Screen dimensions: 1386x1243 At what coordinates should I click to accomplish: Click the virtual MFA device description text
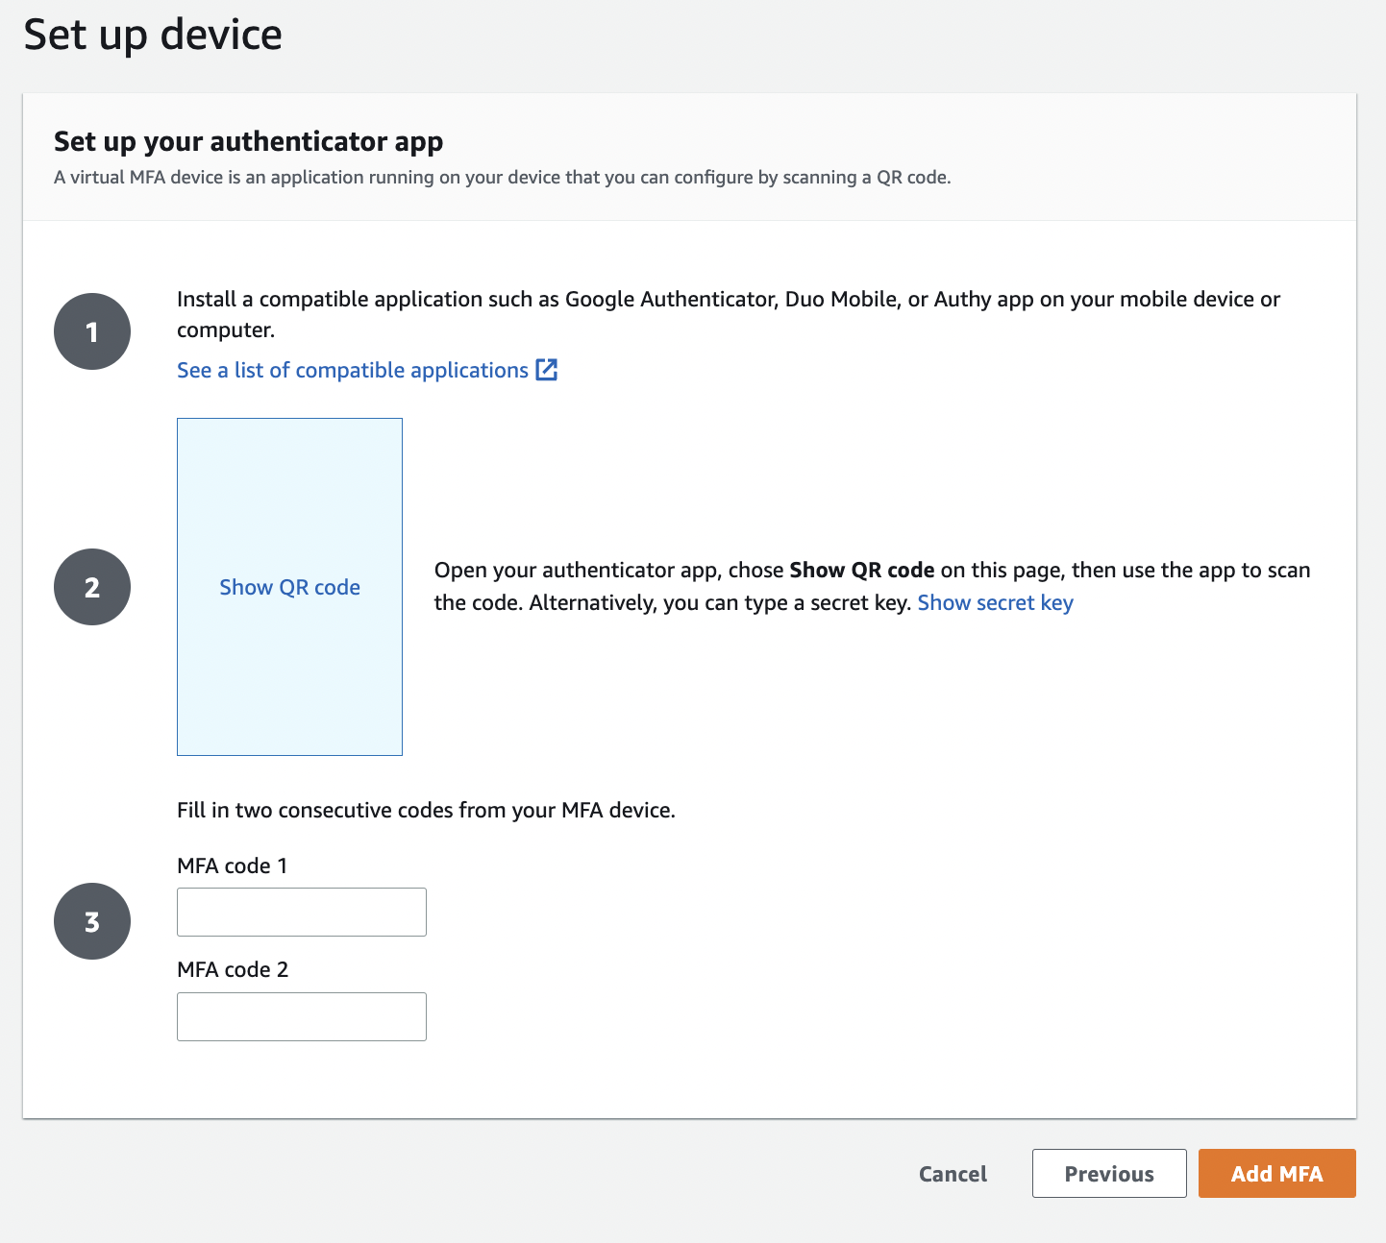[x=502, y=178]
